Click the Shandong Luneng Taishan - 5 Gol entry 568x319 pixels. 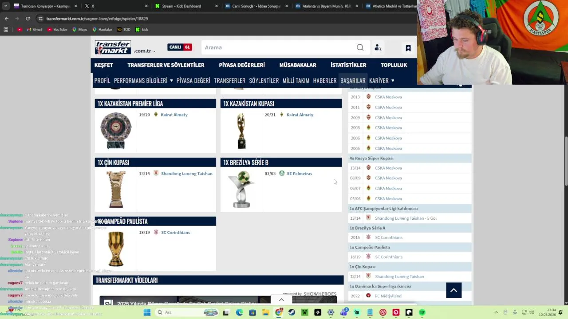point(406,218)
